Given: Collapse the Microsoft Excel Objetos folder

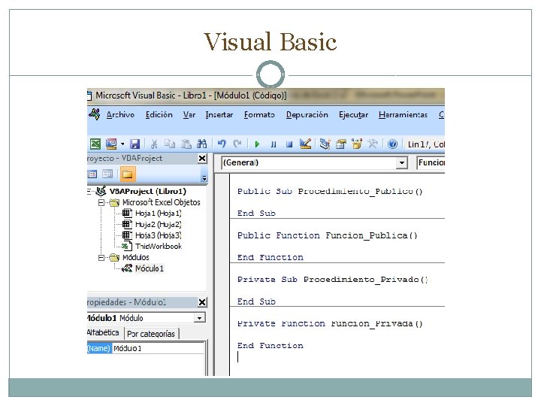Looking at the screenshot, I should point(101,202).
